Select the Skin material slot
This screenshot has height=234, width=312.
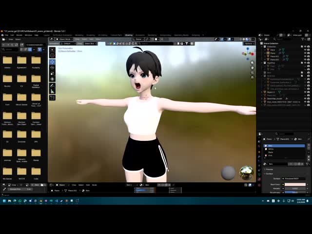(284, 146)
